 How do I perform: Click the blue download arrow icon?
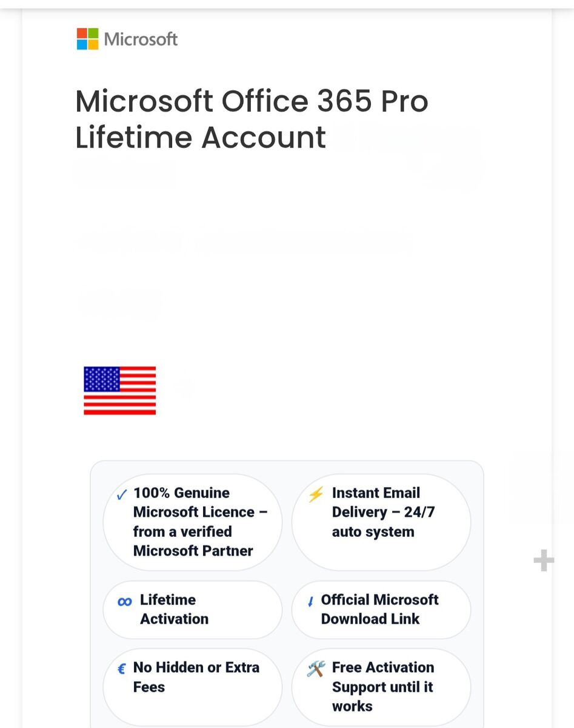coord(310,602)
